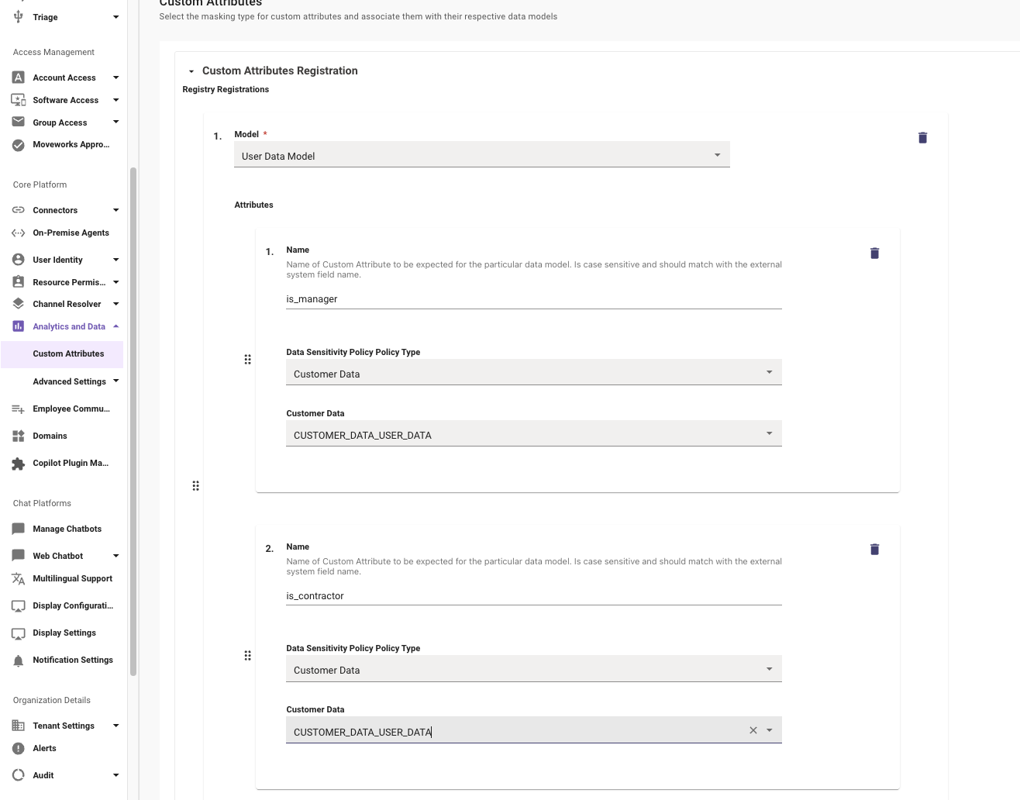Open is_contractor Data Sensitivity Policy Type dropdown
The height and width of the screenshot is (800, 1020).
tap(534, 669)
